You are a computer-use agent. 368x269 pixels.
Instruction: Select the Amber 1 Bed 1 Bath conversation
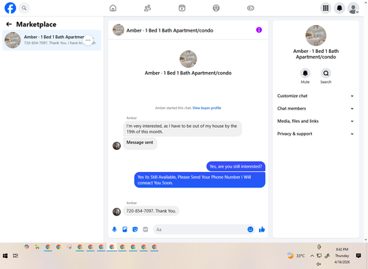pos(52,40)
